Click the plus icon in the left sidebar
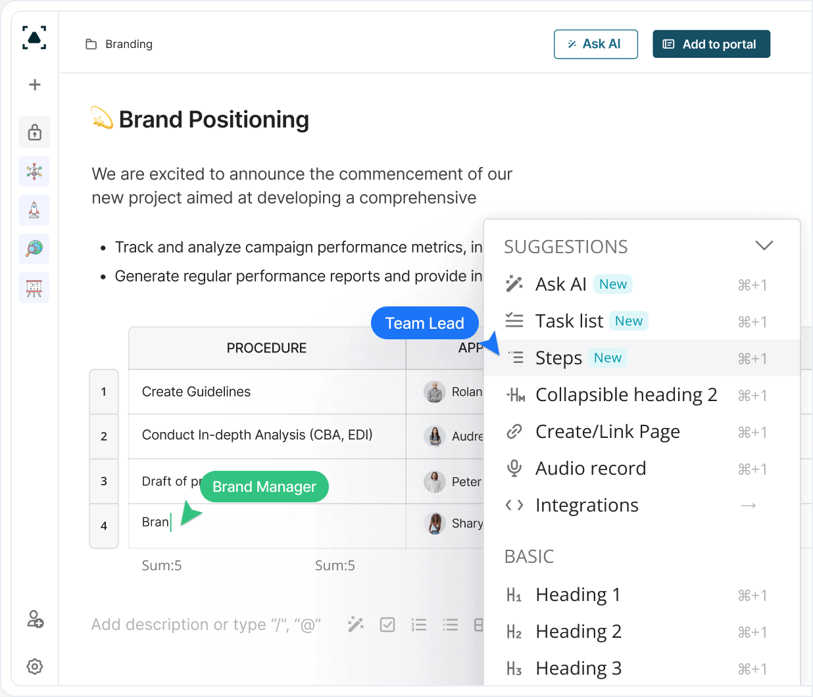This screenshot has width=813, height=697. tap(35, 85)
